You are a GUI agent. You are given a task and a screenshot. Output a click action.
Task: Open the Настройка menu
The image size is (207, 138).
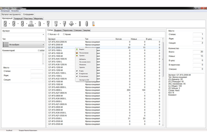[x=15, y=11]
